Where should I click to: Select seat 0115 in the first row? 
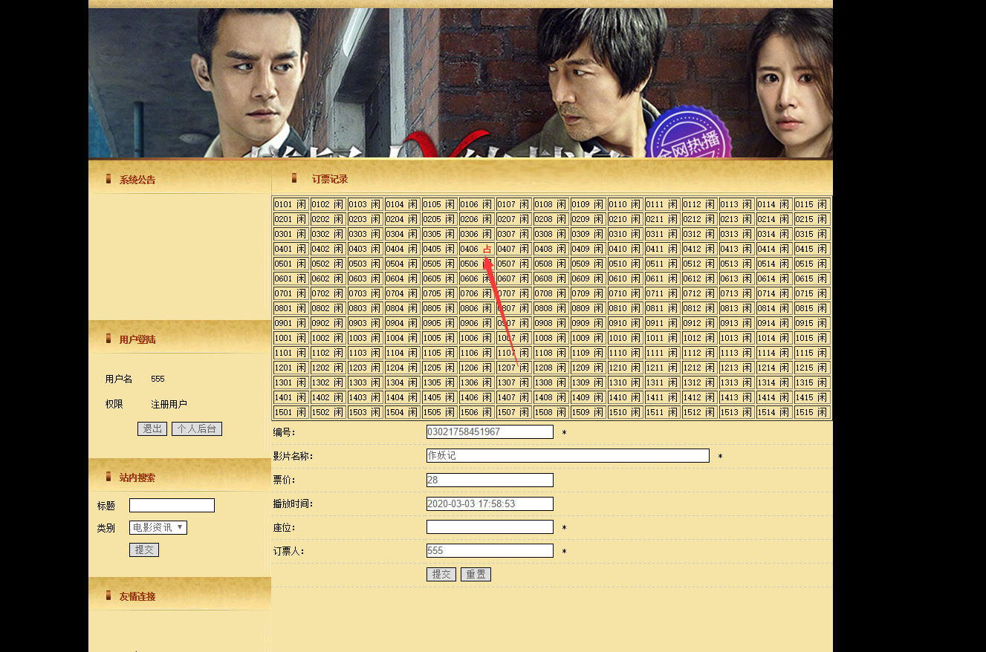(811, 204)
